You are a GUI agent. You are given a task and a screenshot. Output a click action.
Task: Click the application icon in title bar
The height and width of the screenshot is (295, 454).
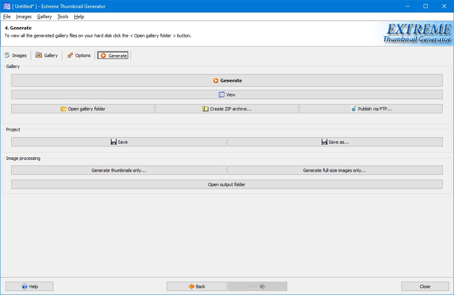point(6,6)
